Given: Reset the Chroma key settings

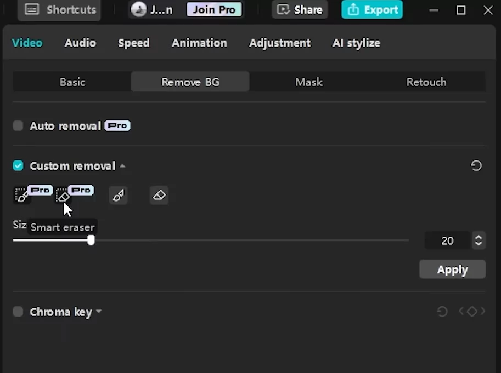Looking at the screenshot, I should (442, 311).
